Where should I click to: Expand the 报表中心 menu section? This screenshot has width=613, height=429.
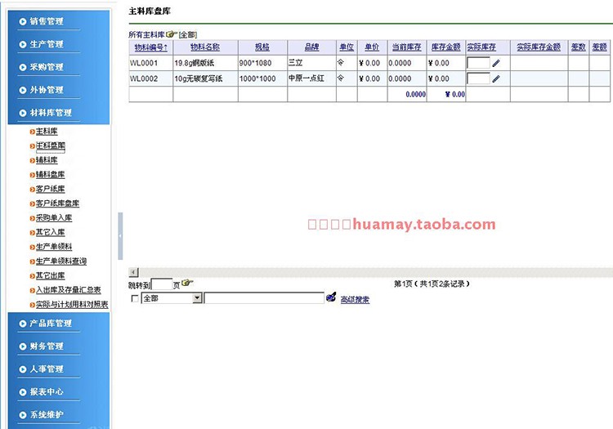(47, 392)
